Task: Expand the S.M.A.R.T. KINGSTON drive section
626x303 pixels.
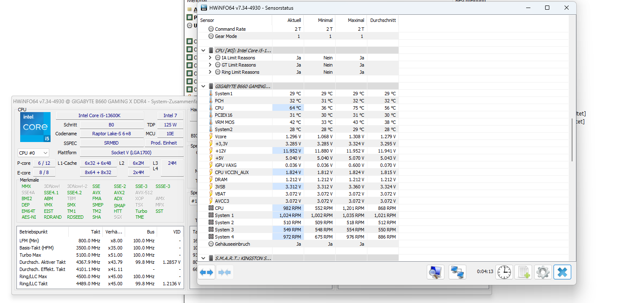Action: (x=203, y=257)
